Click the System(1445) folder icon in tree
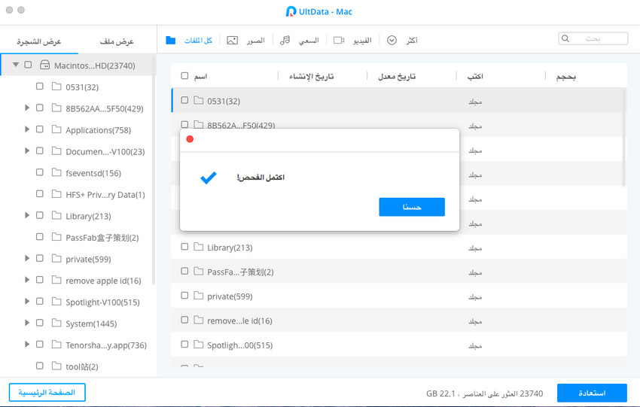 coord(56,323)
